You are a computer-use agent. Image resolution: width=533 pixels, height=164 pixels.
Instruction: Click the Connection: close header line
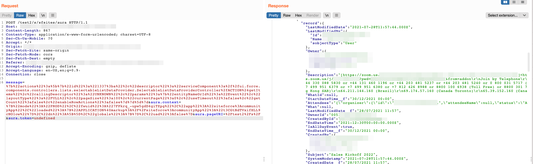click(26, 74)
